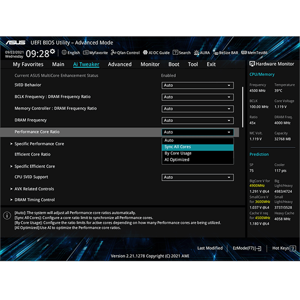This screenshot has height=300, width=300.
Task: Click the Prediction section heading
Action: pos(259,155)
